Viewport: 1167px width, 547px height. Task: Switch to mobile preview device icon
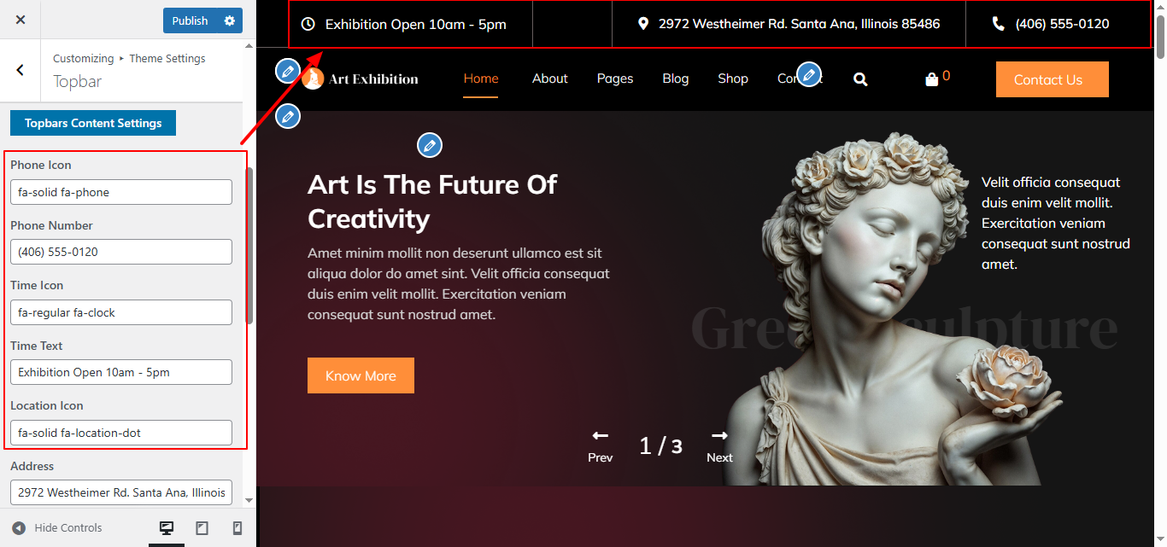click(238, 528)
